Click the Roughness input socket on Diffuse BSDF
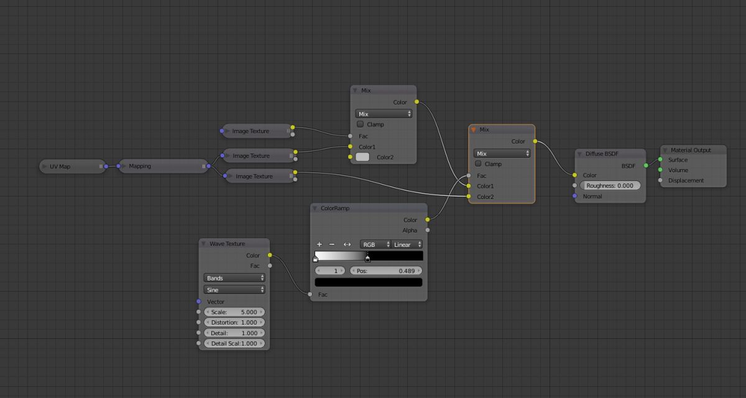746x398 pixels. pyautogui.click(x=575, y=185)
